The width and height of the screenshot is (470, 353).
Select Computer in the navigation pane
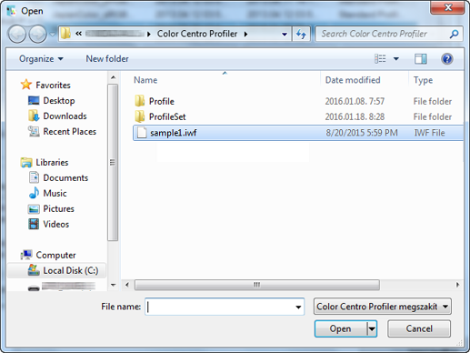pos(55,255)
